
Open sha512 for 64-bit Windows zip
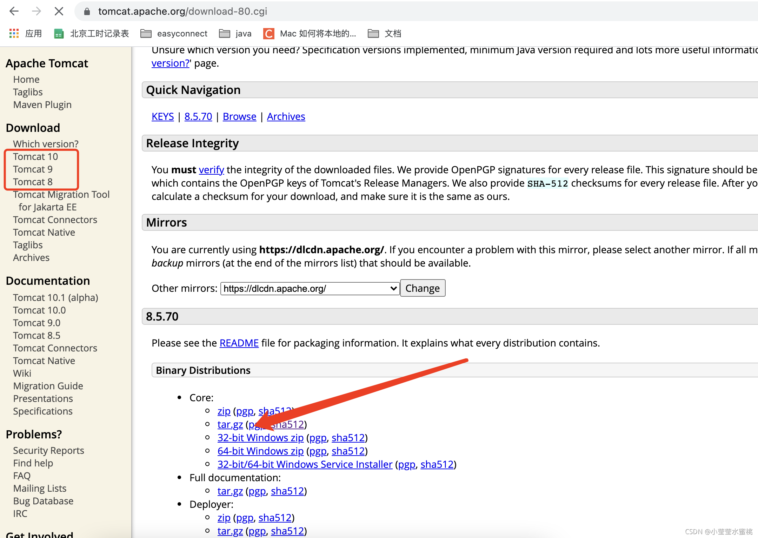pos(348,451)
